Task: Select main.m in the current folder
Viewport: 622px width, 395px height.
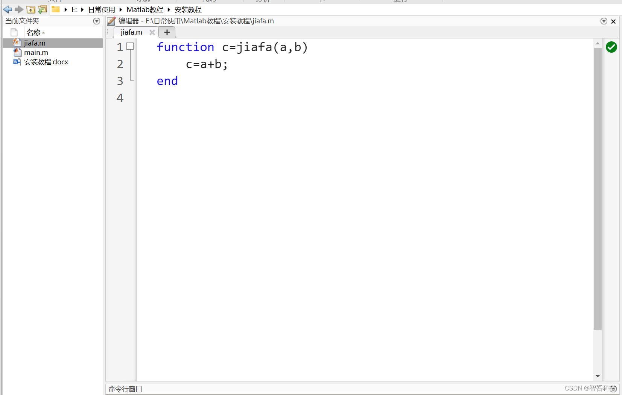Action: click(36, 52)
